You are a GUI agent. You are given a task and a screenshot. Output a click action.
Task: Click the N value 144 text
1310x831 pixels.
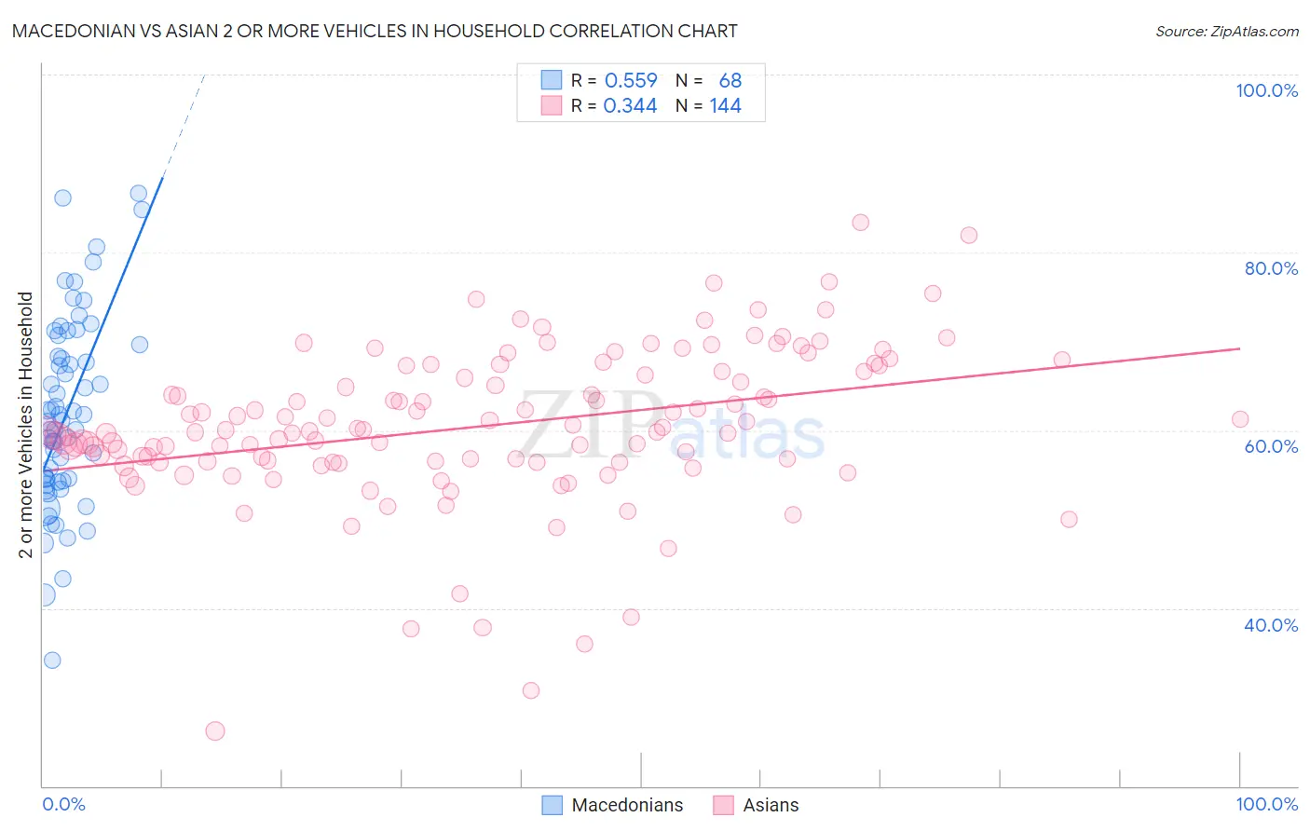pyautogui.click(x=725, y=105)
